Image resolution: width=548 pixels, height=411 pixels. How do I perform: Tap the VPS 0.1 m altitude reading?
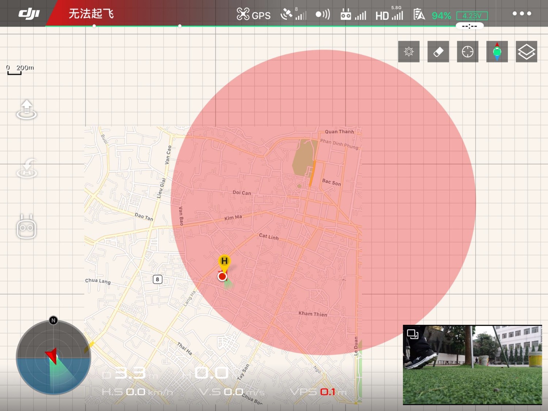(319, 392)
